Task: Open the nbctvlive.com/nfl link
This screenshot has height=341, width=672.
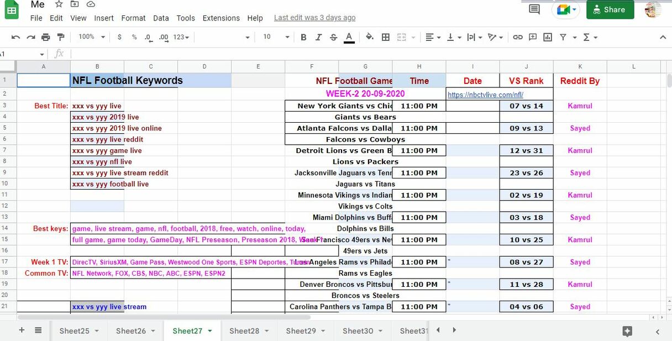Action: 485,95
